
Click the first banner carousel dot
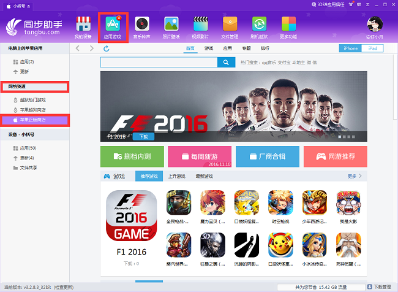340,137
